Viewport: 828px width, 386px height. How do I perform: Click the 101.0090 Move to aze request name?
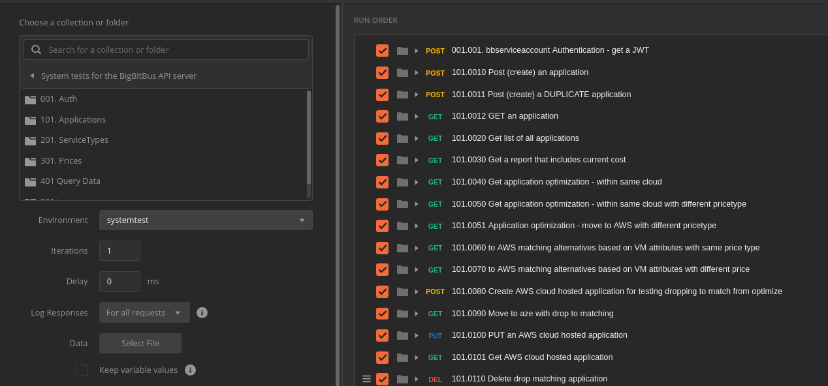533,314
